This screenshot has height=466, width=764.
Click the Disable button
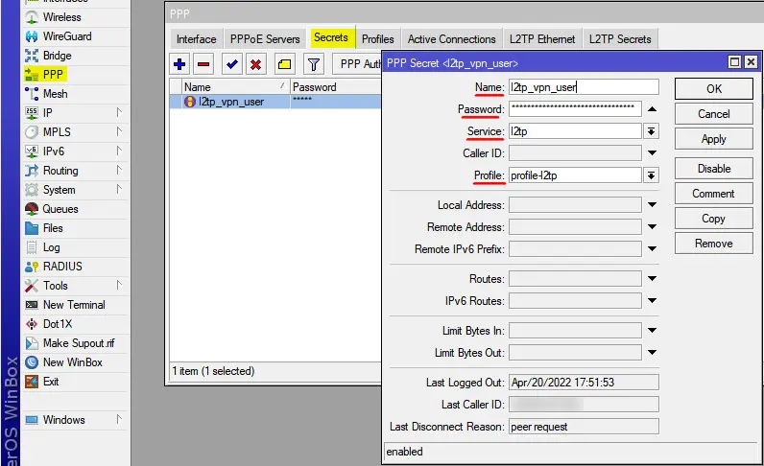click(x=714, y=169)
